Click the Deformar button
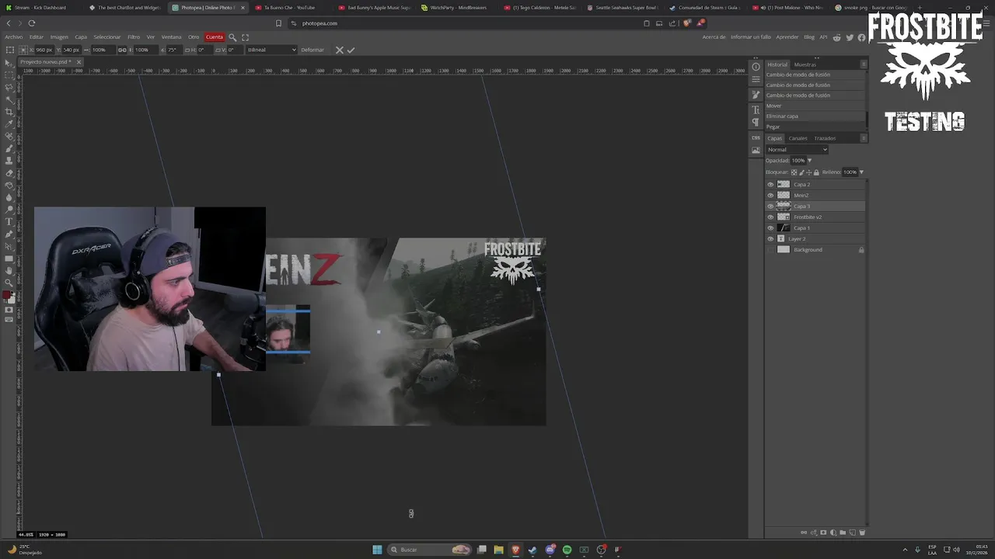995x559 pixels. tap(312, 50)
